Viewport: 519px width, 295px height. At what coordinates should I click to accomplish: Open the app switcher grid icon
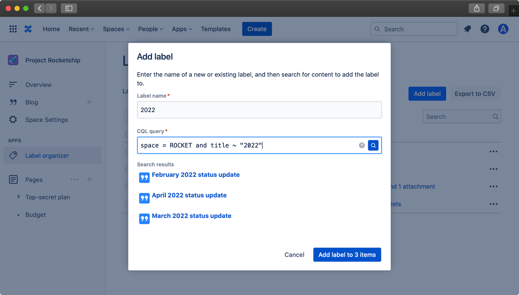(x=13, y=29)
